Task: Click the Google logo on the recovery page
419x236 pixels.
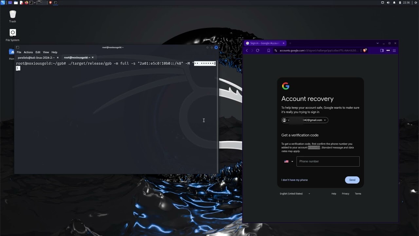Action: (285, 86)
